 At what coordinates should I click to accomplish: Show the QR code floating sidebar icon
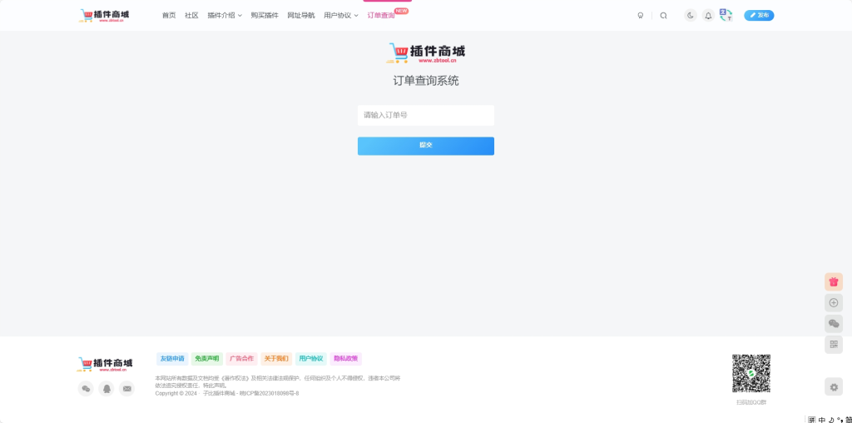(x=833, y=344)
